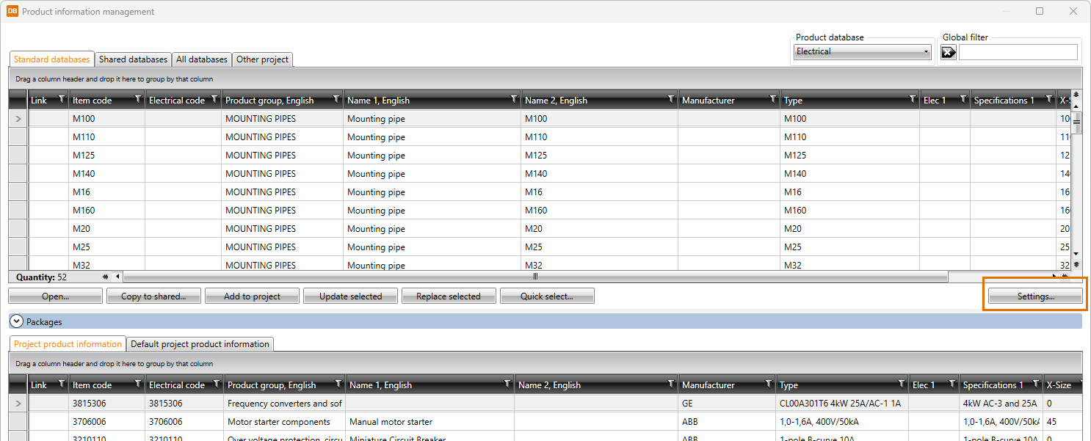Viewport: 1091px width, 441px height.
Task: Open filter icon on top grid Type column
Action: pyautogui.click(x=913, y=99)
